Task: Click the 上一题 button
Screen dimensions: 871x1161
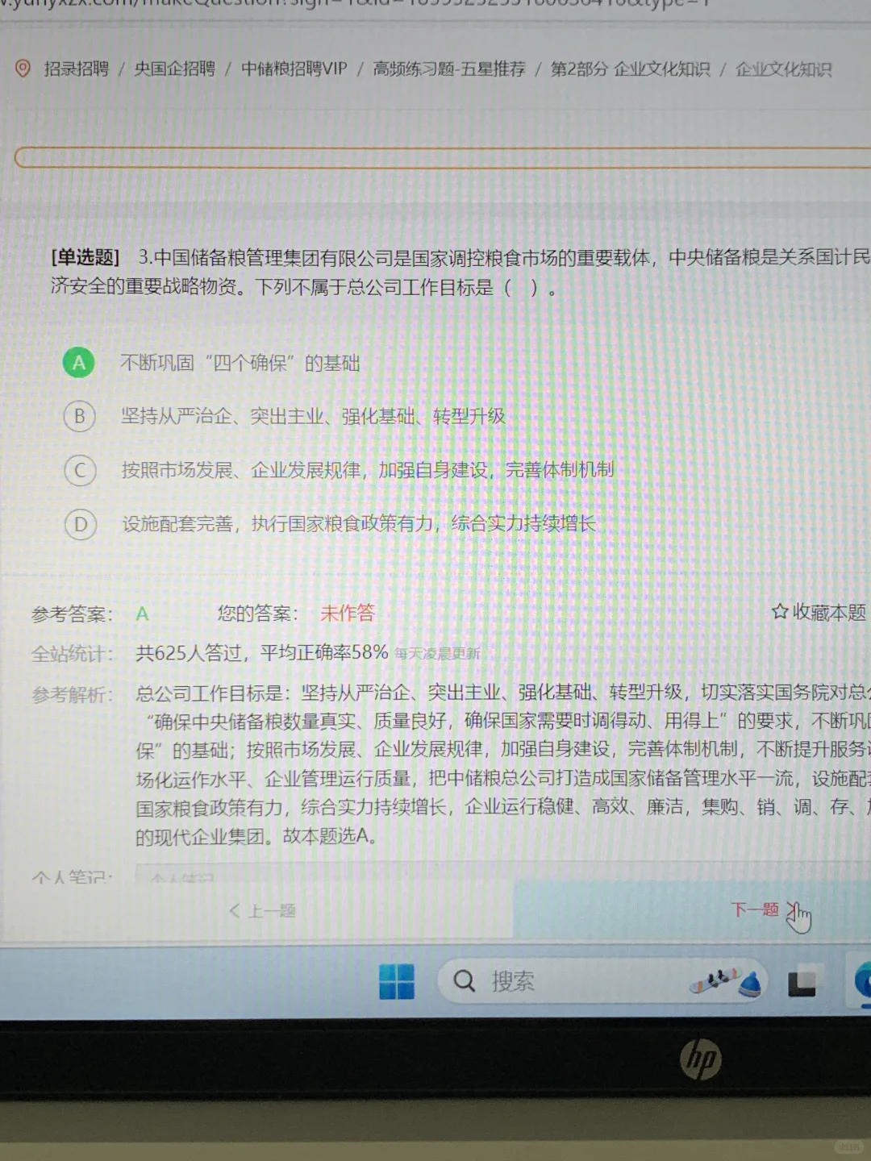Action: coord(264,911)
